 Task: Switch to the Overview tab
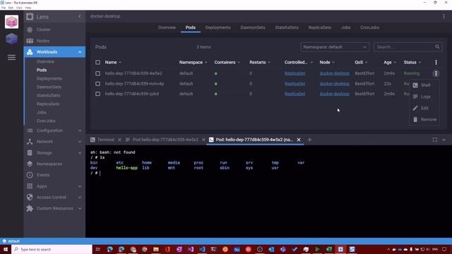click(167, 28)
